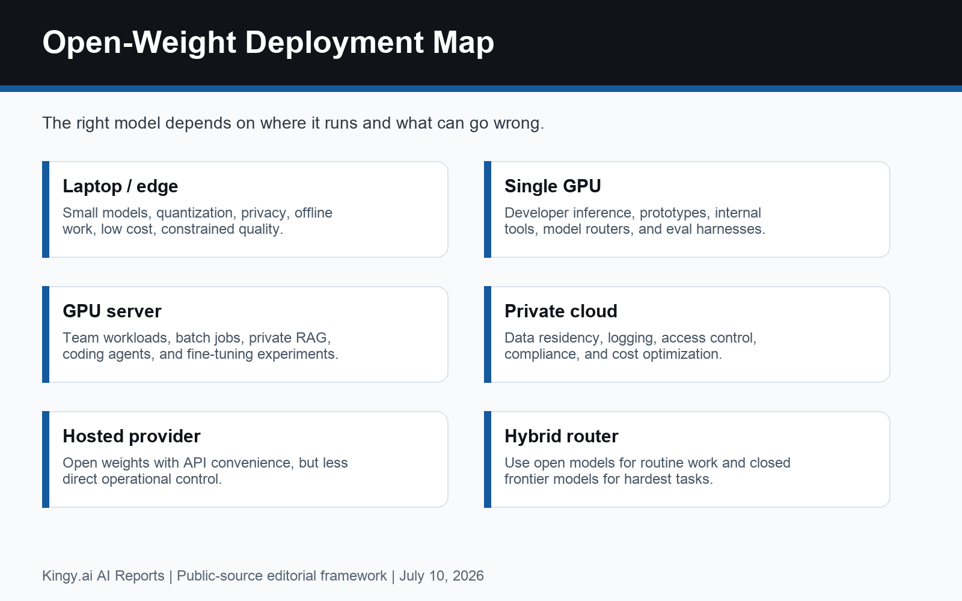Viewport: 962px width, 601px height.
Task: Select the 'Use open models for routine work' text
Action: 648,471
